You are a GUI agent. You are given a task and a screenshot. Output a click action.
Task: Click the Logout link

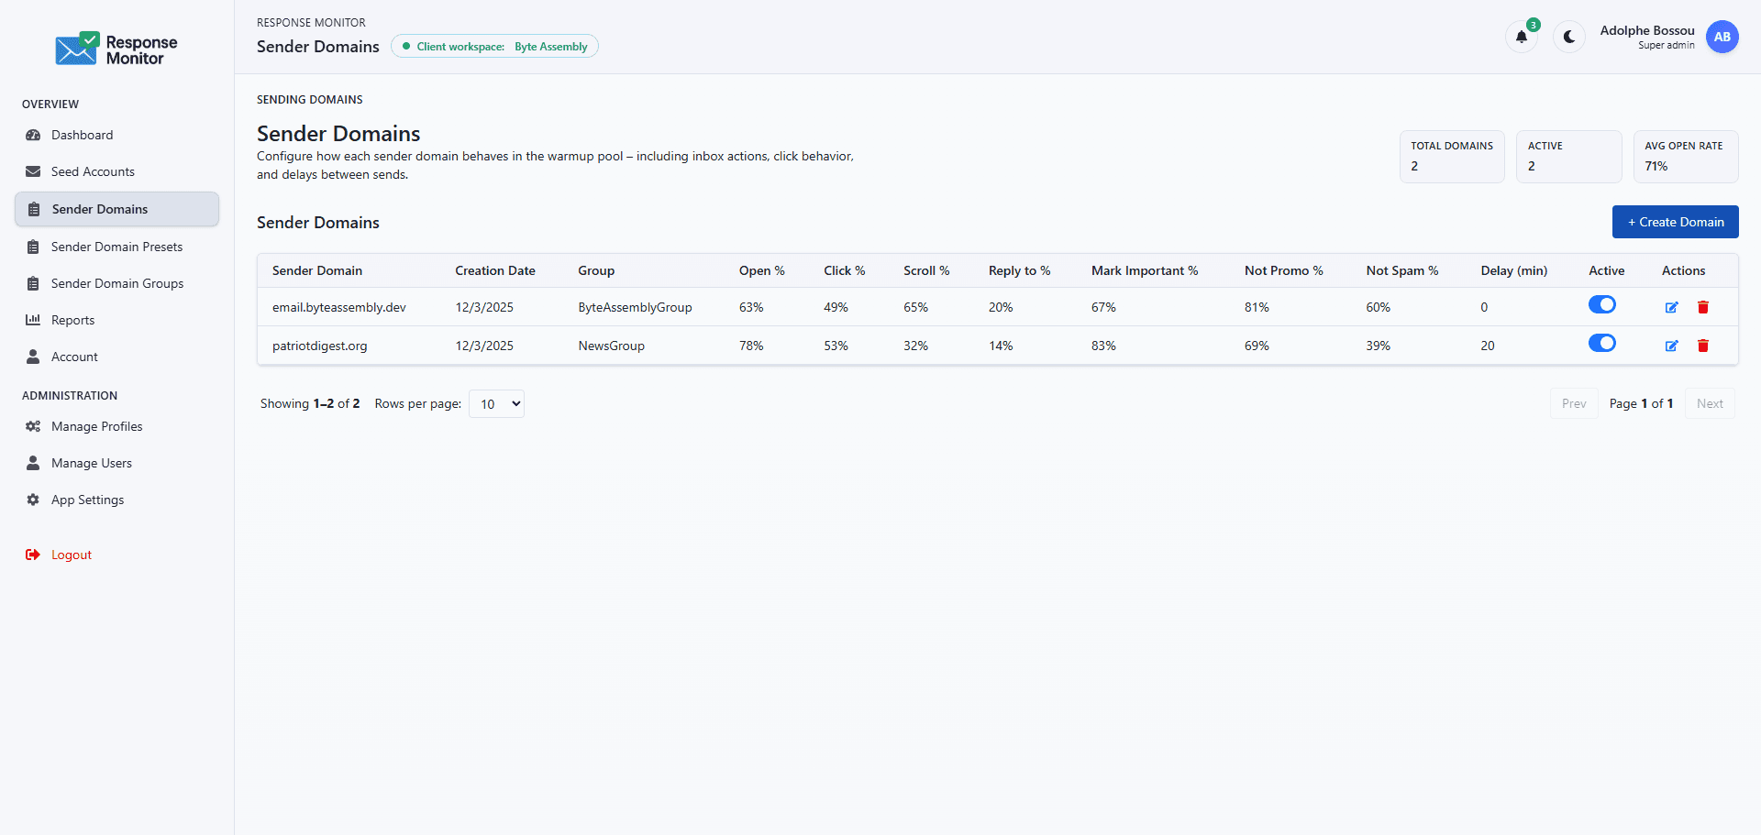click(x=71, y=555)
